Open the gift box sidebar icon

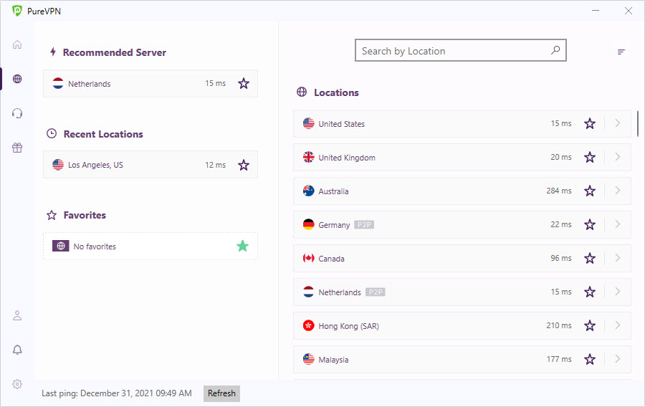point(17,148)
